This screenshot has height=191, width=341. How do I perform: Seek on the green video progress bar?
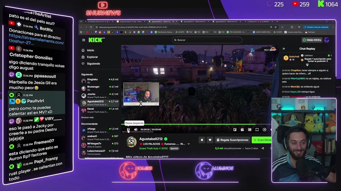click(196, 124)
